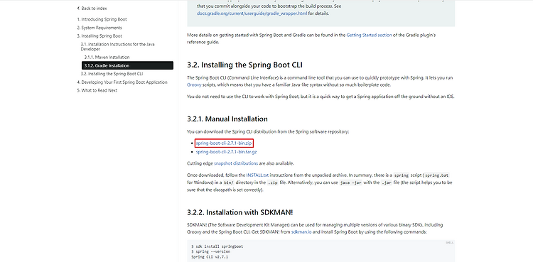Click the 'sdk install springboot' code line
This screenshot has height=262, width=533.
217,246
